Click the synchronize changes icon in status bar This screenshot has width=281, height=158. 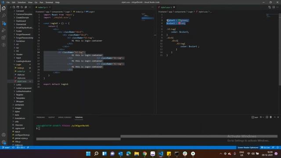pos(13,147)
